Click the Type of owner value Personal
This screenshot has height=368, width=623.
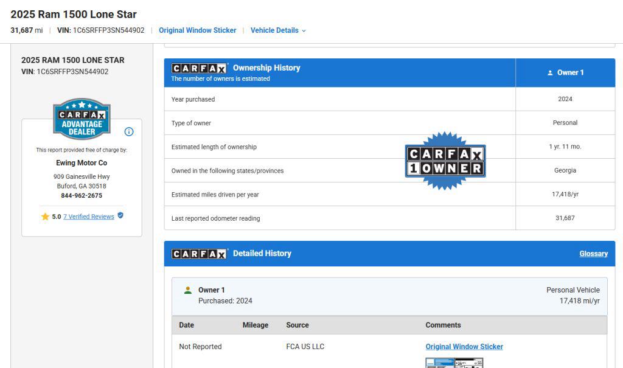[x=565, y=123]
